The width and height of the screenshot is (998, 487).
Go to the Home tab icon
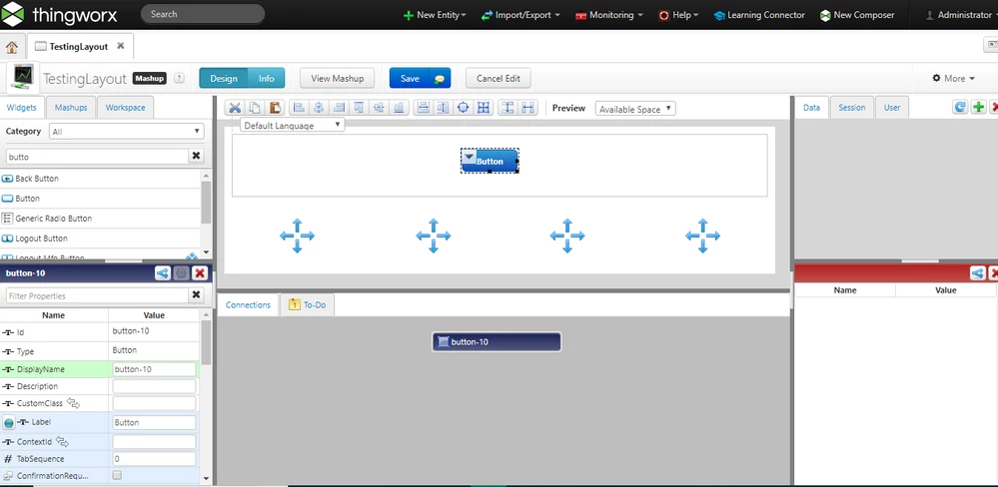12,47
